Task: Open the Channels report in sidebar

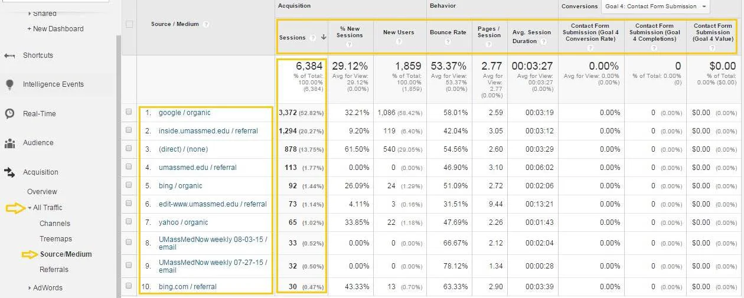Action: pyautogui.click(x=55, y=224)
